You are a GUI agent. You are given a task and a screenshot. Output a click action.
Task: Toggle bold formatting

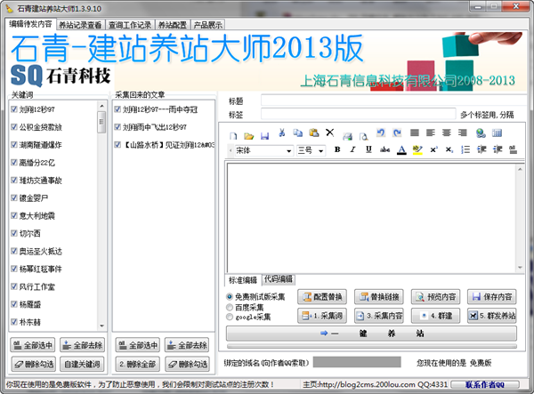pyautogui.click(x=337, y=149)
